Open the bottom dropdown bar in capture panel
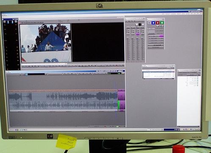The width and height of the screenshot is (211, 153). [155, 47]
